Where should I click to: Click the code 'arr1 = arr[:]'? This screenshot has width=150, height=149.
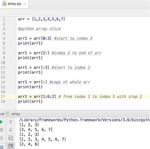33,82
